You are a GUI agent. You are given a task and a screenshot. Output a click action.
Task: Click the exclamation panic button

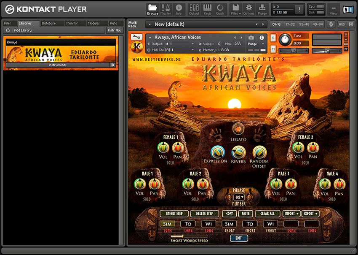pyautogui.click(x=299, y=9)
